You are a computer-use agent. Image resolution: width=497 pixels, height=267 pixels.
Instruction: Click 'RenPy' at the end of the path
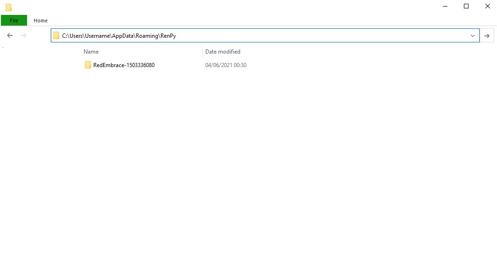click(168, 36)
